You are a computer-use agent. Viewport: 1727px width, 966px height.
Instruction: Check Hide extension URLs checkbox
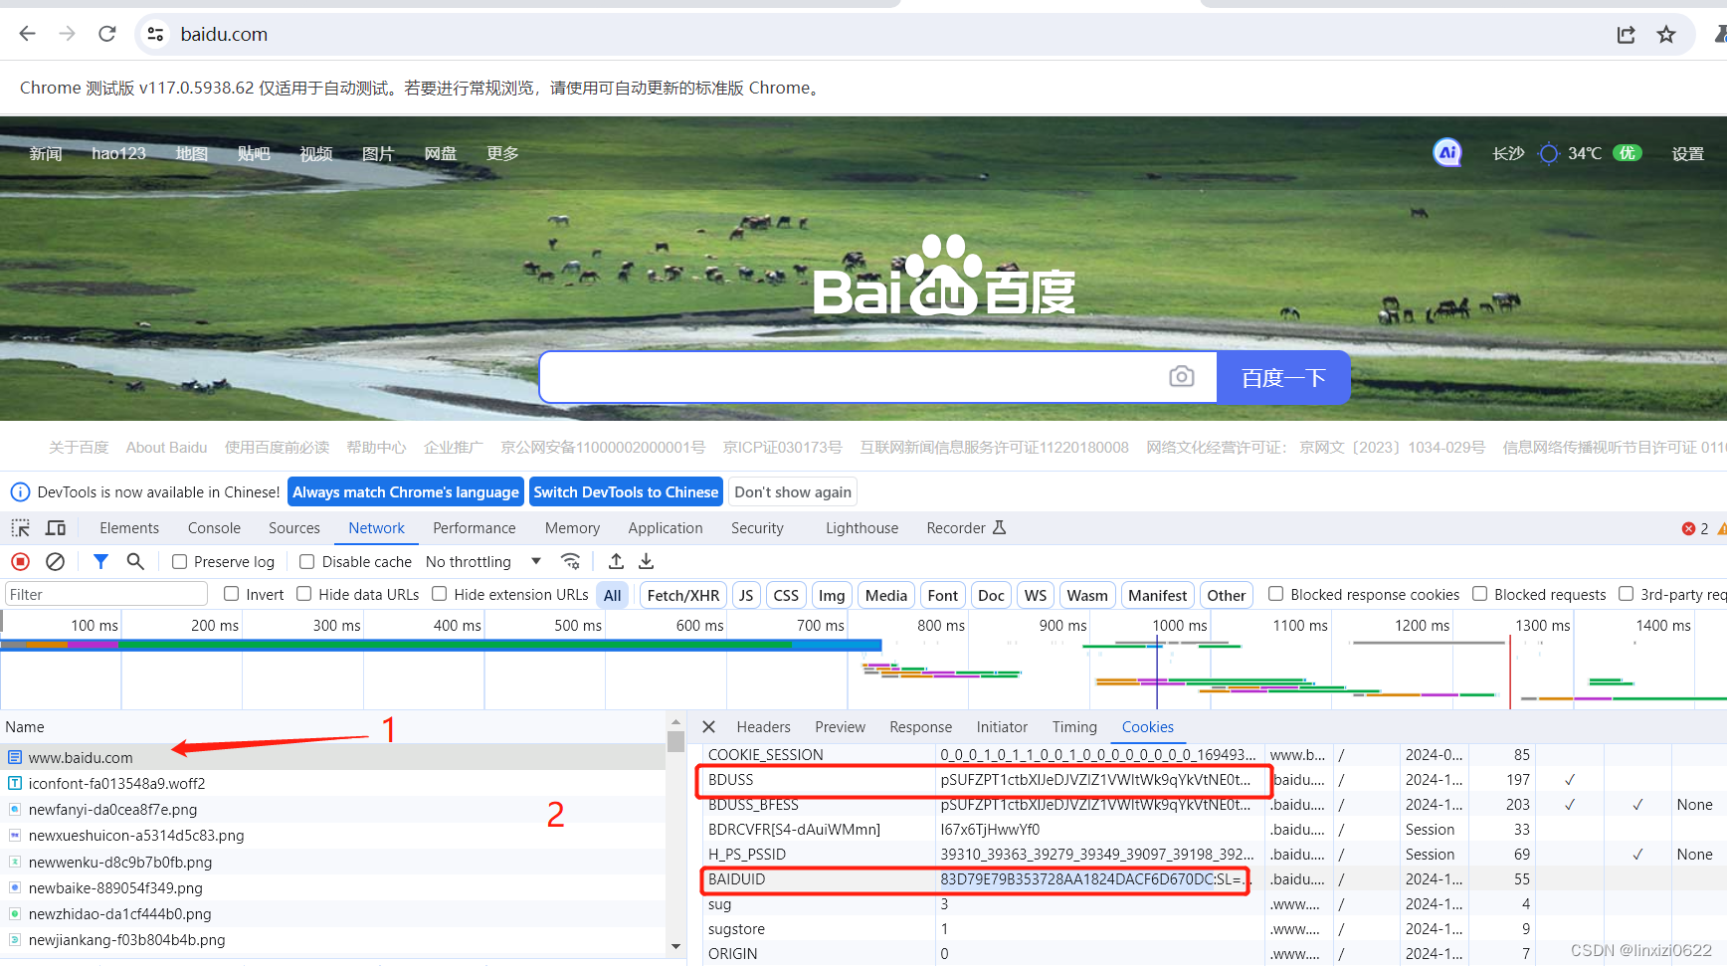[440, 594]
